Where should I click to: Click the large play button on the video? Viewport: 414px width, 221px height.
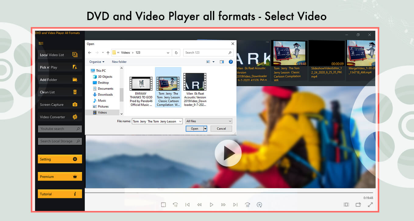[x=228, y=153]
